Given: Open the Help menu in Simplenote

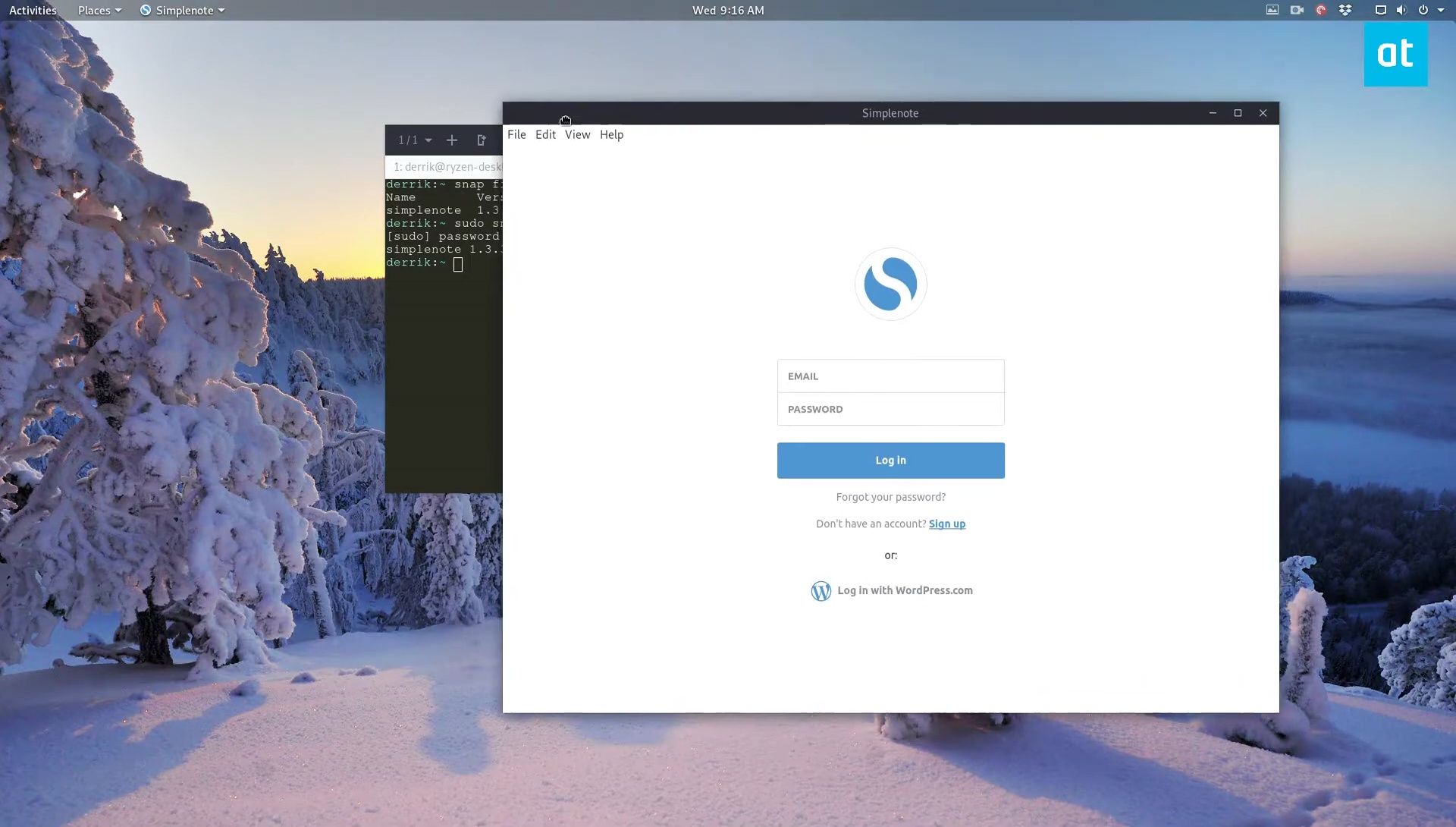Looking at the screenshot, I should point(611,135).
